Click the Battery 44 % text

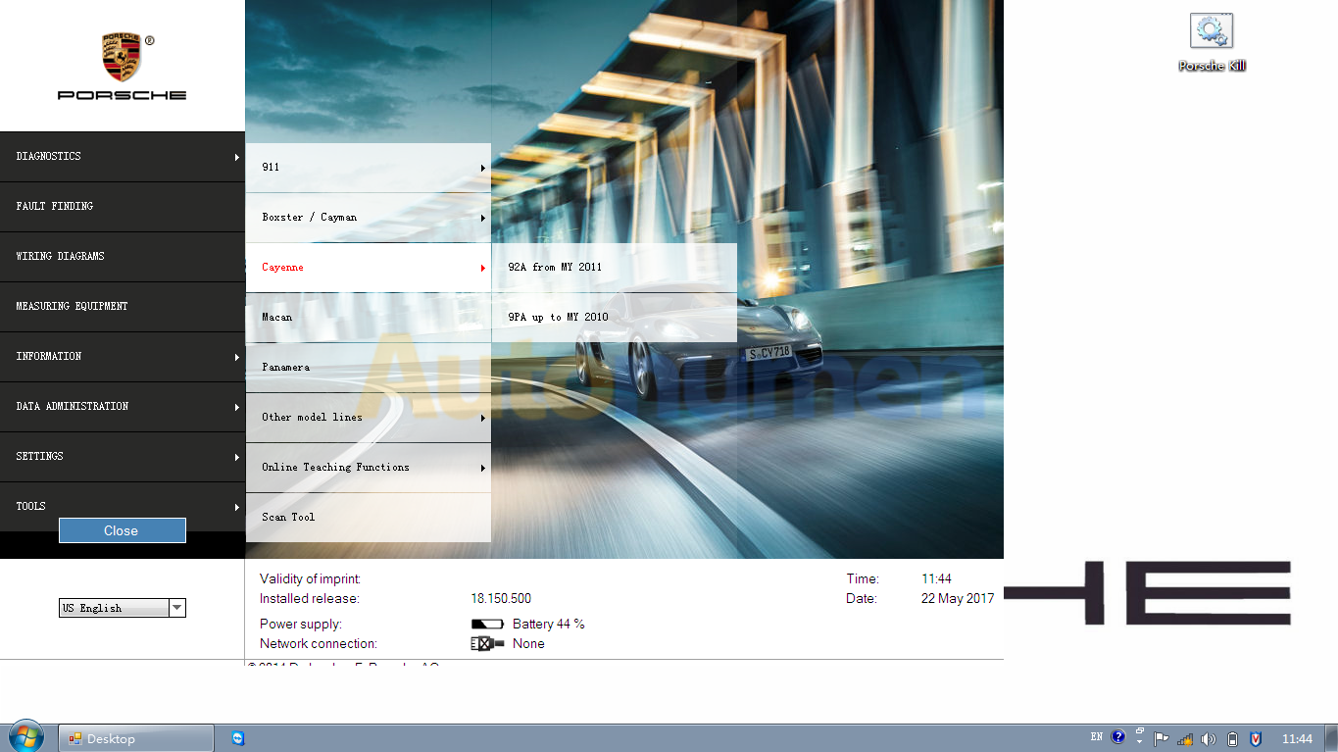point(549,625)
